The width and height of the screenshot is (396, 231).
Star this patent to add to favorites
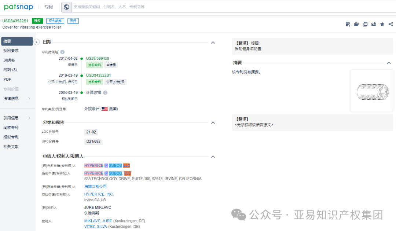tap(382, 24)
